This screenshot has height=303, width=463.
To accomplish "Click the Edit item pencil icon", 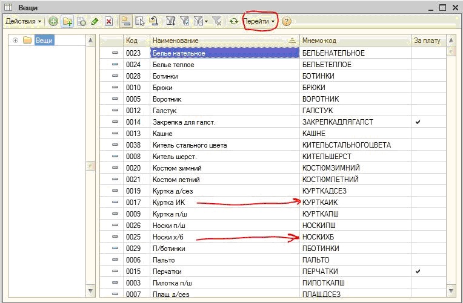I will 95,21.
